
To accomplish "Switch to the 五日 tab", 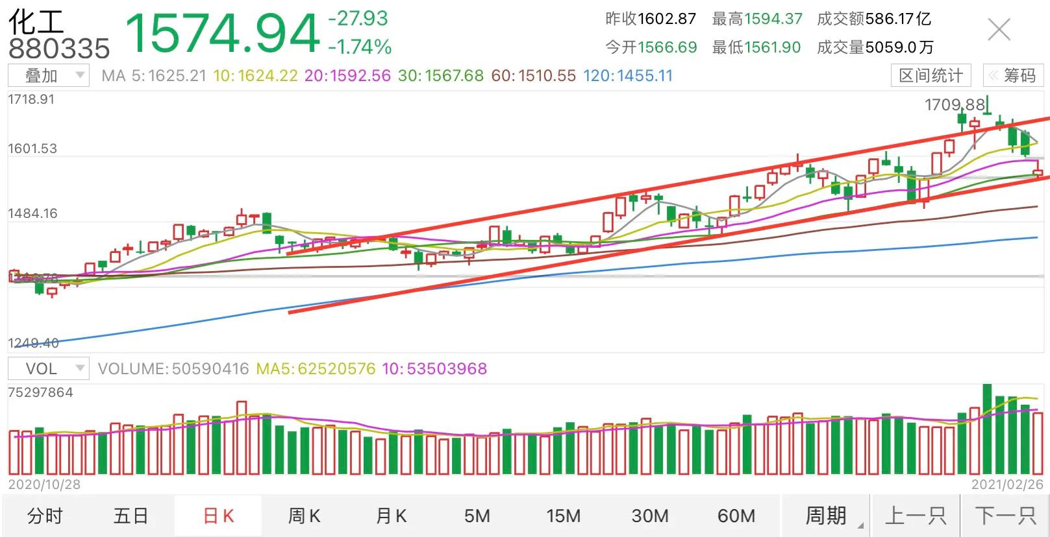I will click(x=131, y=516).
